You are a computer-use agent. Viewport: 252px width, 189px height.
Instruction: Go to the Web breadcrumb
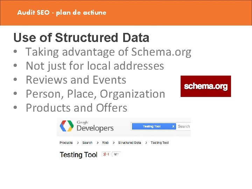pos(105,142)
